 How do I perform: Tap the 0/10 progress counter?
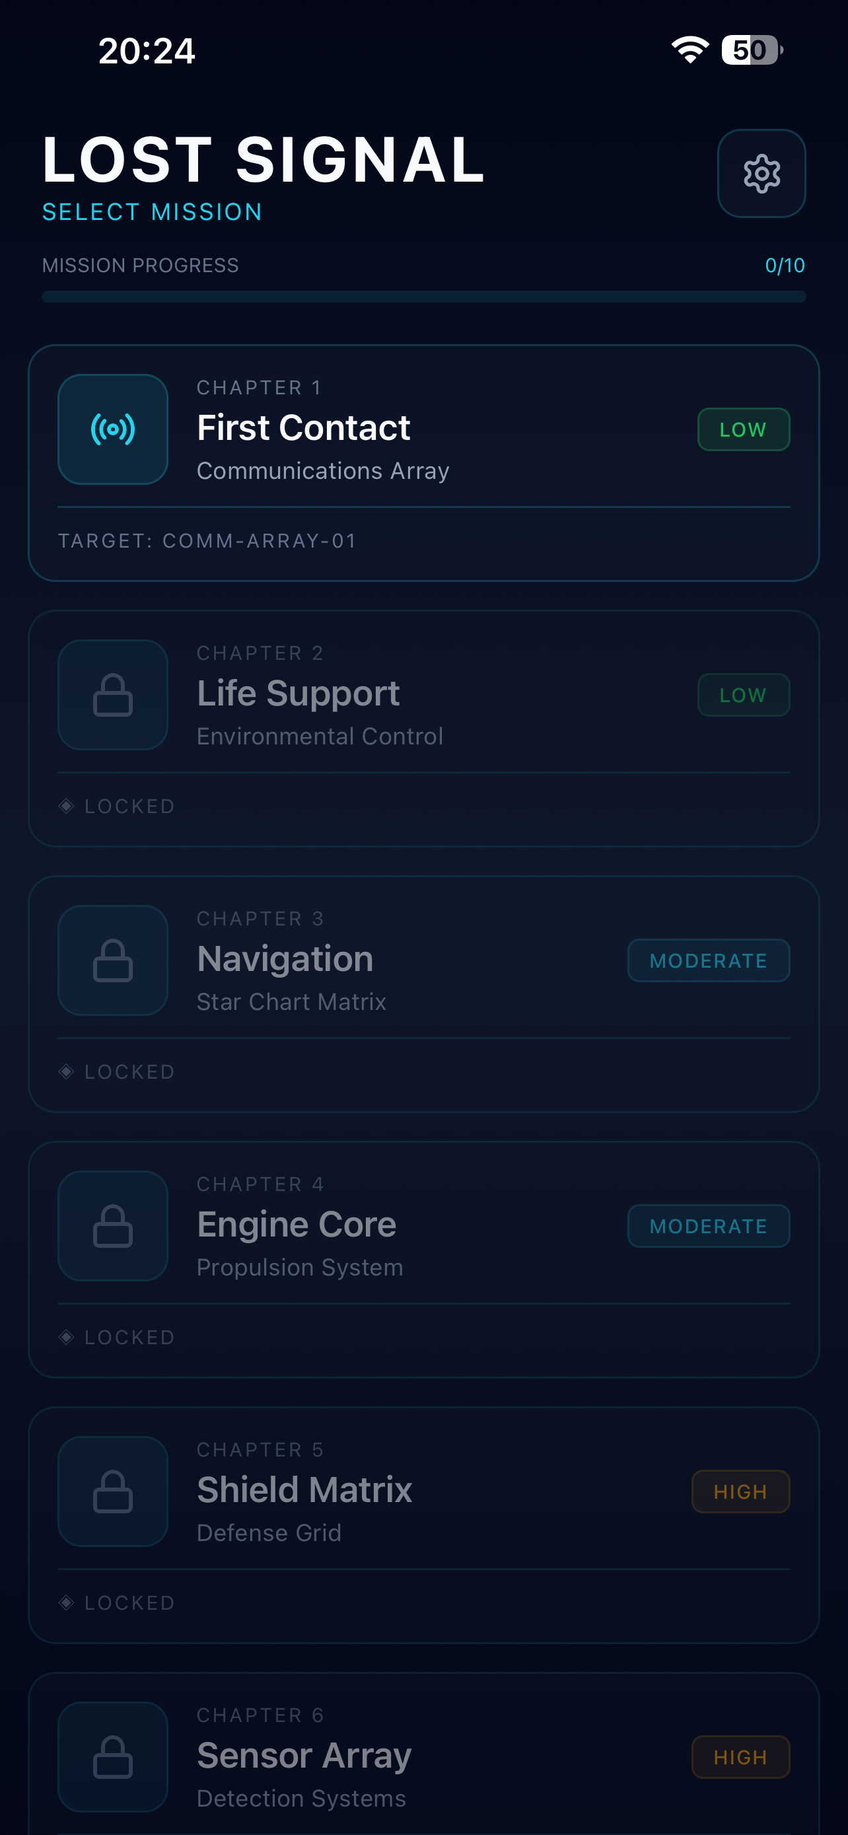(x=785, y=266)
